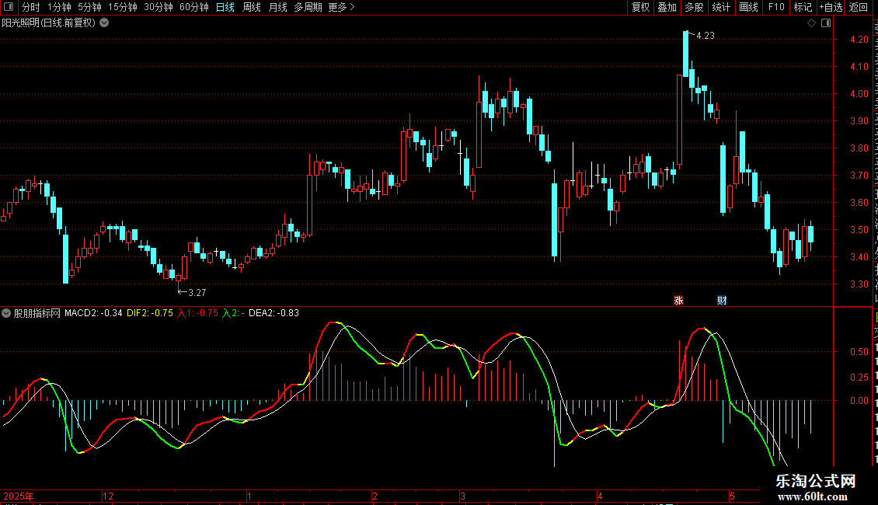Click the month 12 label on time axis
Viewport: 878px width, 505px height.
108,496
